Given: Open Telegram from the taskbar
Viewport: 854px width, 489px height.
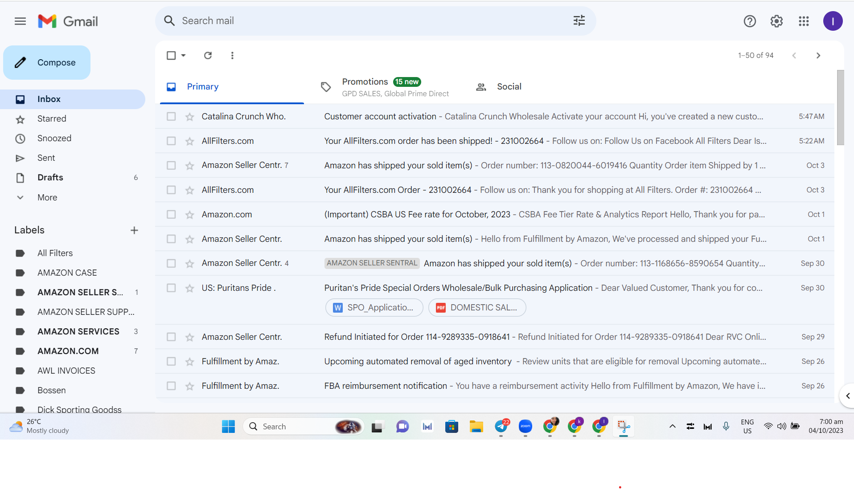Looking at the screenshot, I should 501,427.
